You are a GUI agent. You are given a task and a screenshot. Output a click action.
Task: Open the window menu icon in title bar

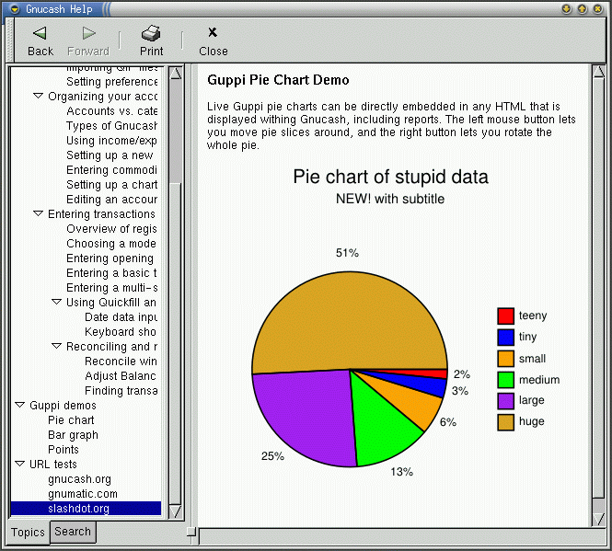point(14,9)
